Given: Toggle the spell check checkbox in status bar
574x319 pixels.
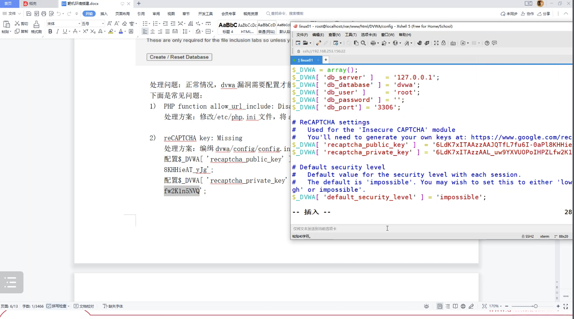Looking at the screenshot, I should (49, 306).
